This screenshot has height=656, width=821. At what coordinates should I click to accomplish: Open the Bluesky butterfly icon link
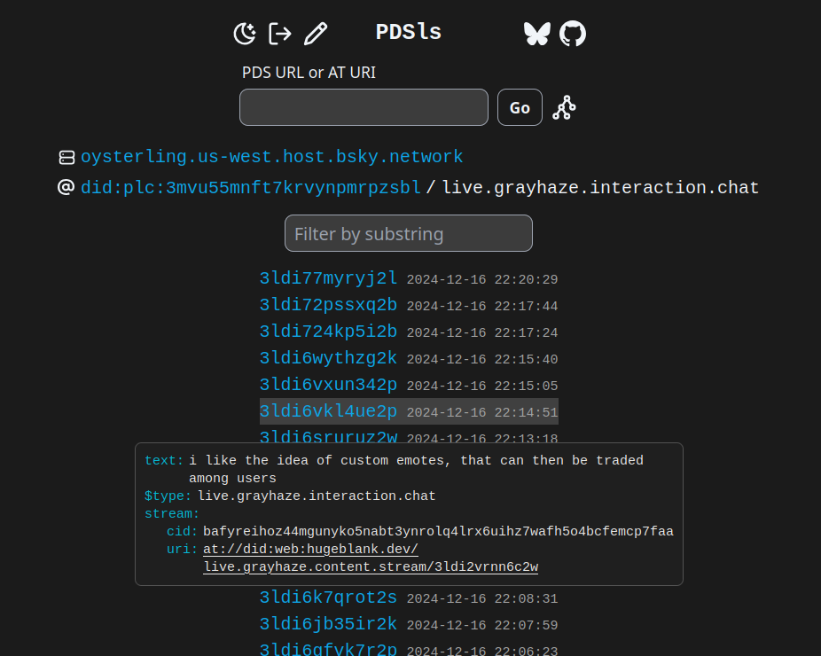[536, 34]
